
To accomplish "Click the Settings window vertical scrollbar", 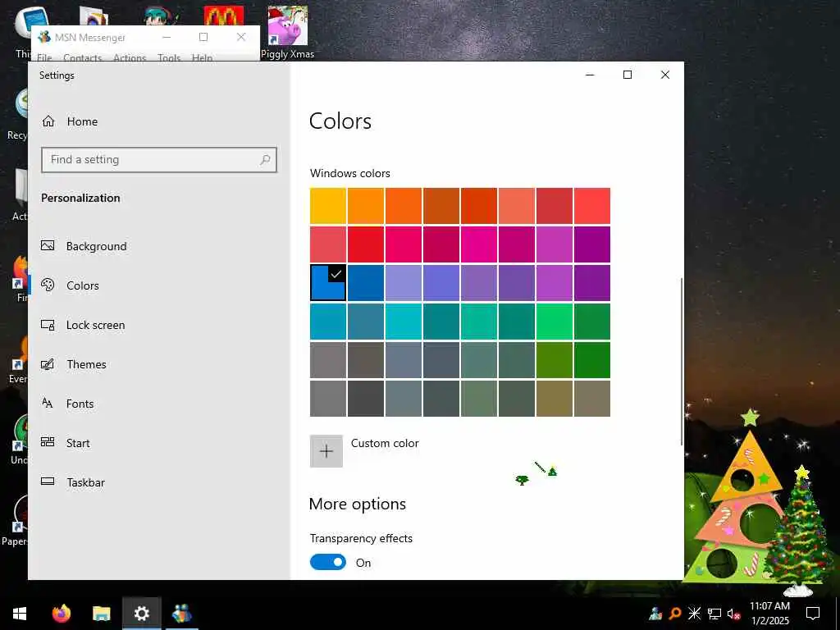I will (x=682, y=362).
